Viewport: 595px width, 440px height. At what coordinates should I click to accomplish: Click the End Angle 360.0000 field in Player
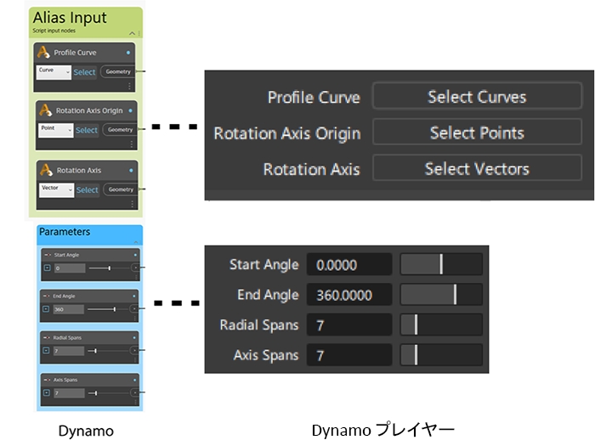tap(349, 295)
